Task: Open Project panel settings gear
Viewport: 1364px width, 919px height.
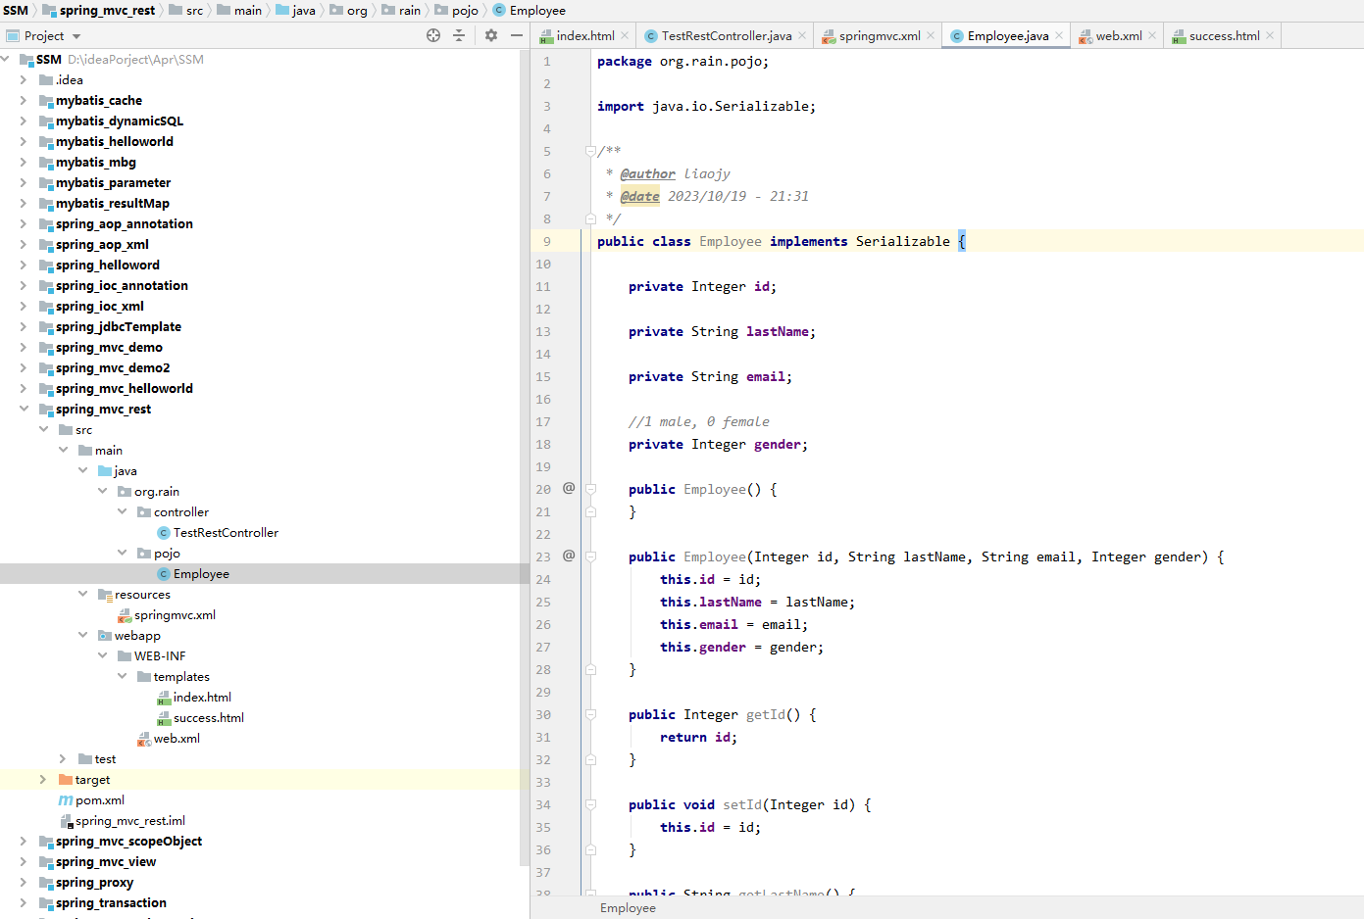Action: tap(491, 35)
